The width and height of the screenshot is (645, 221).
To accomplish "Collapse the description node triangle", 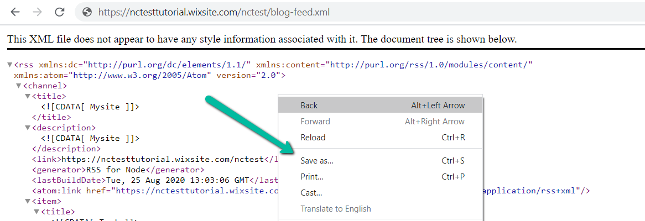I will 28,128.
